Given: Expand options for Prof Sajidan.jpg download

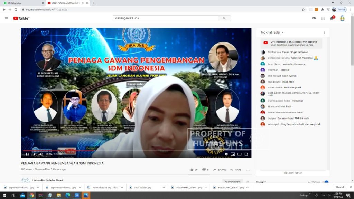Looking at the screenshot, I should [x=164, y=187].
